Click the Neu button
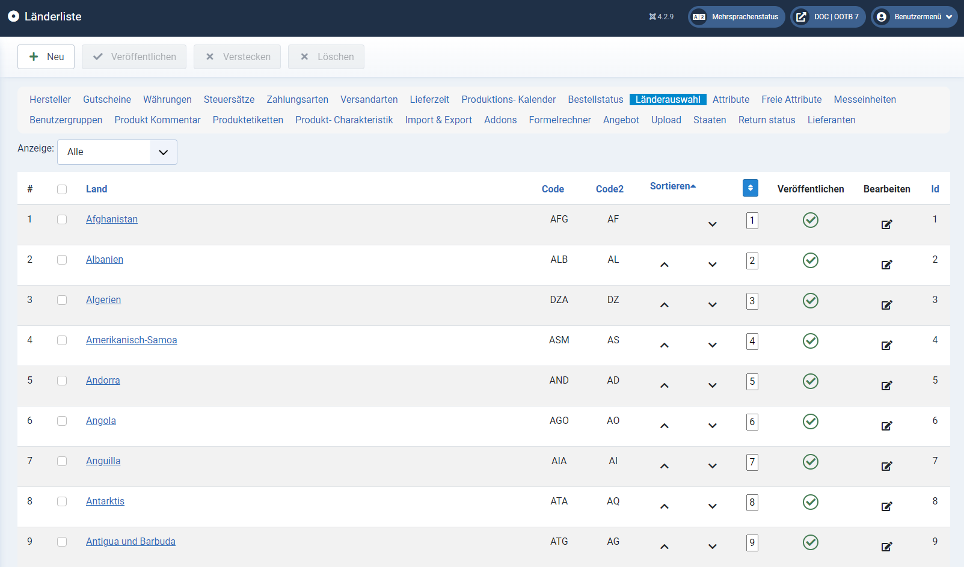The width and height of the screenshot is (964, 567). tap(46, 57)
